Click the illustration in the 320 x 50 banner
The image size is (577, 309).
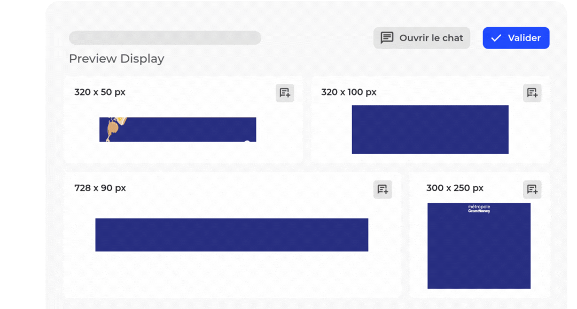114,129
